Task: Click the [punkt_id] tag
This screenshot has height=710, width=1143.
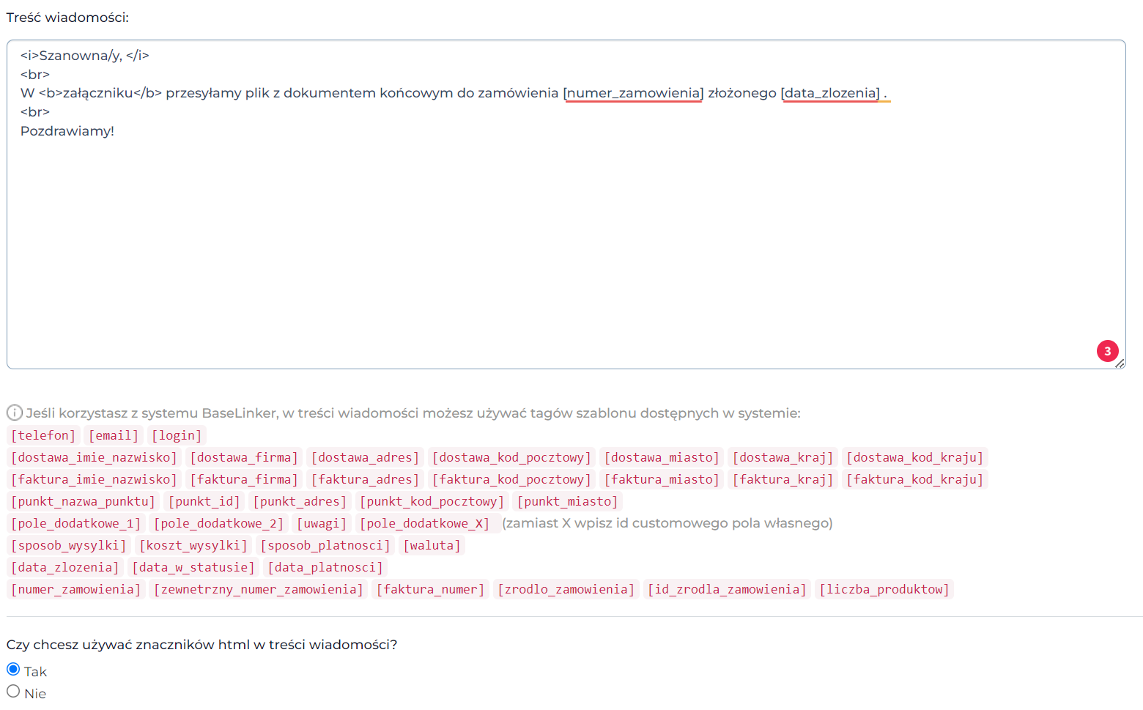Action: (204, 501)
